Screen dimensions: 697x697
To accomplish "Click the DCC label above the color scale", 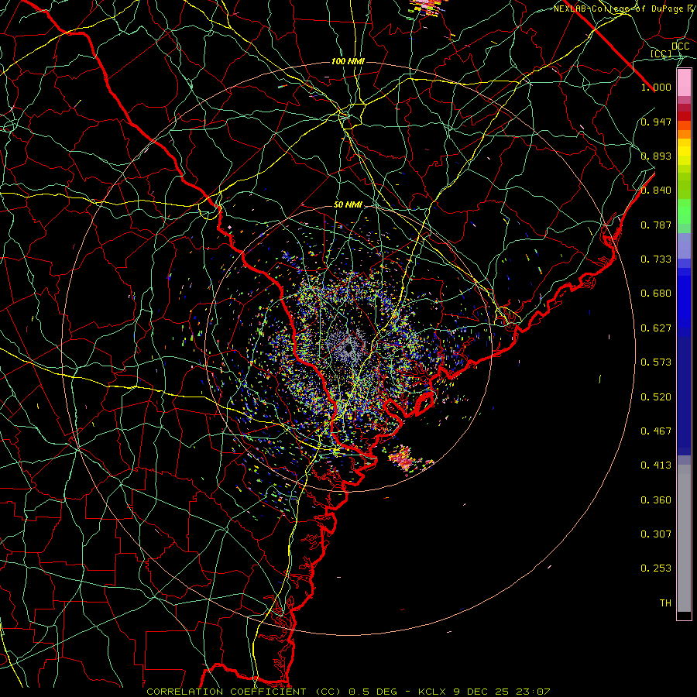I will pos(680,46).
